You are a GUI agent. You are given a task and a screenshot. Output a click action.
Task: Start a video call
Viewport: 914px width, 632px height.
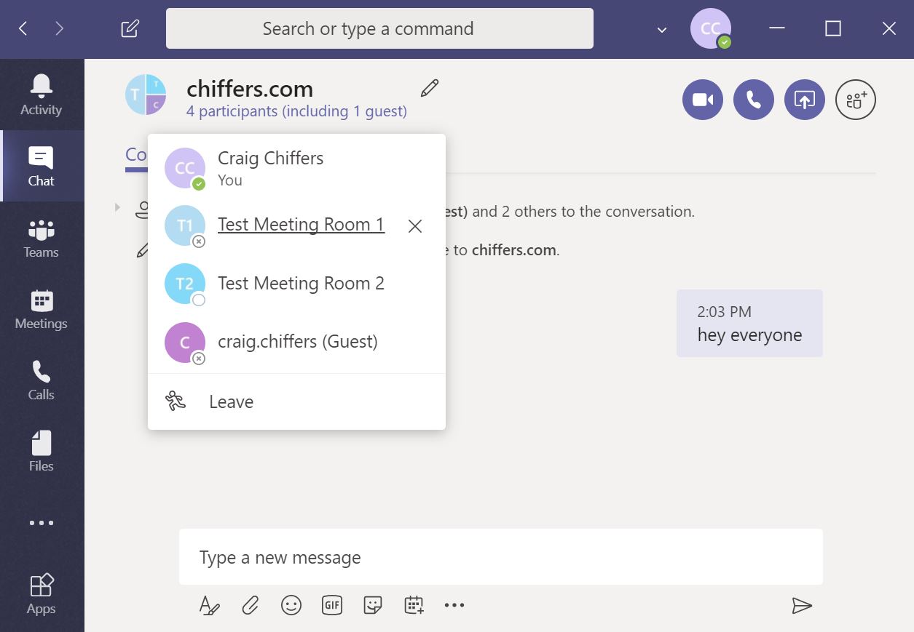click(703, 100)
